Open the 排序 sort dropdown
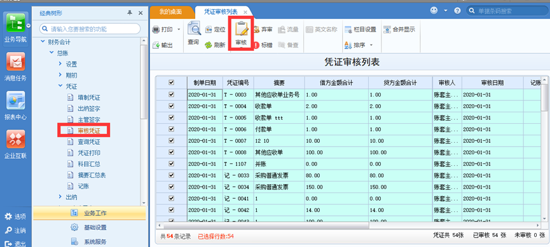 pyautogui.click(x=359, y=45)
